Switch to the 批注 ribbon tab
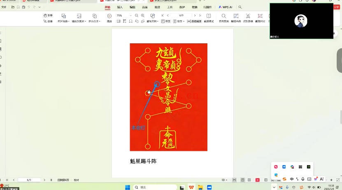This screenshot has height=190, width=342. click(x=157, y=7)
